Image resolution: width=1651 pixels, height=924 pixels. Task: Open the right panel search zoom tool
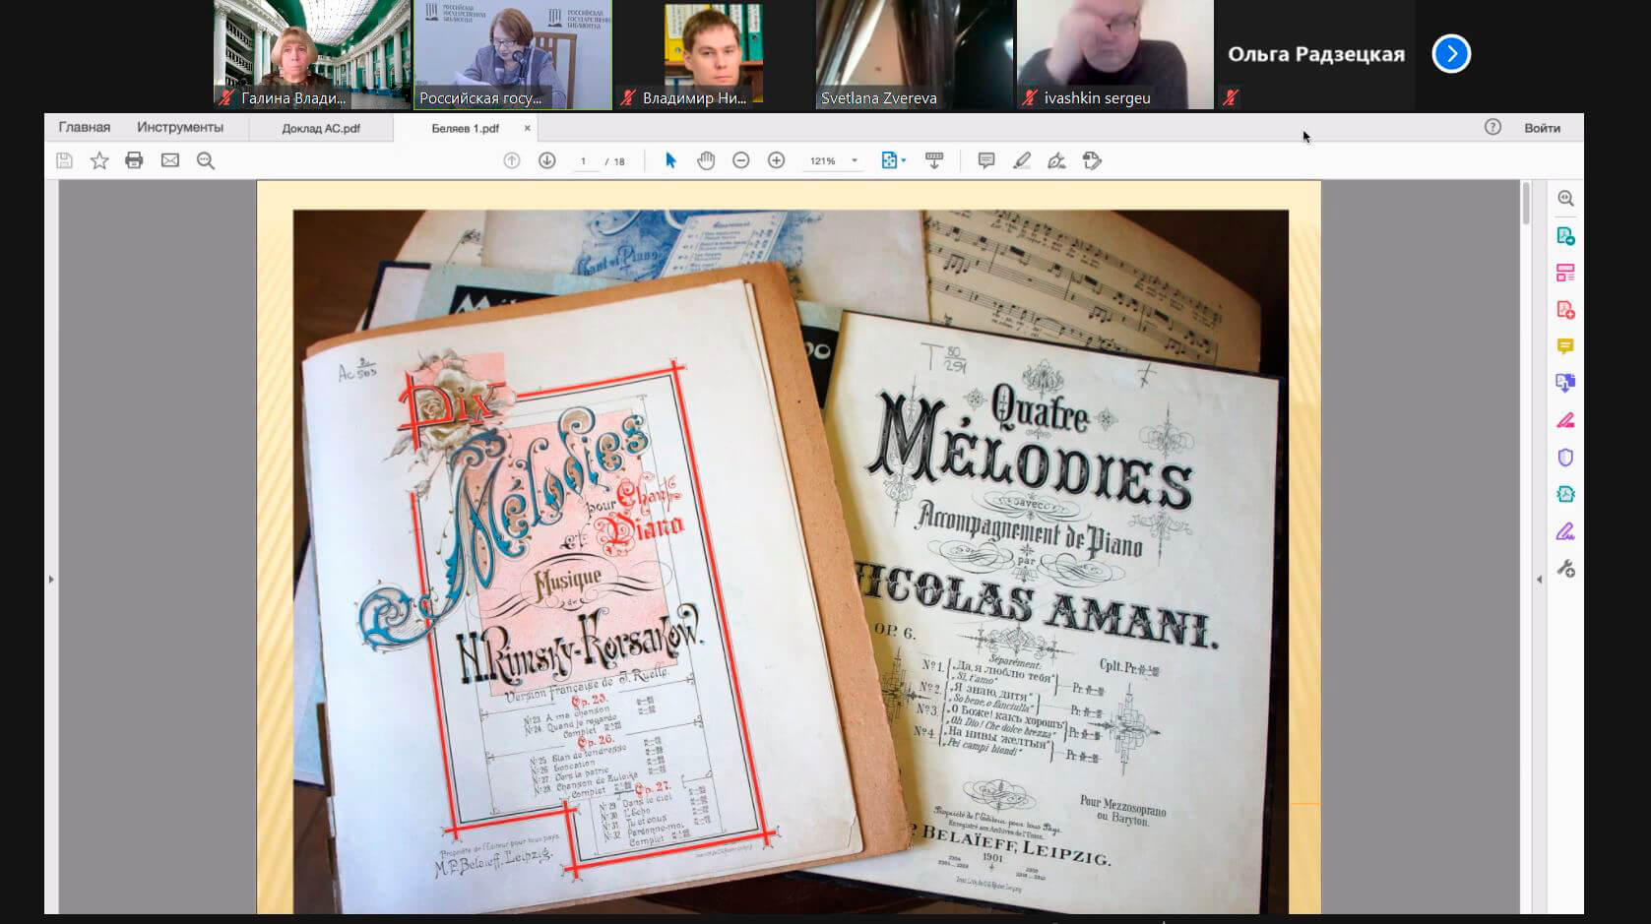(x=1565, y=198)
